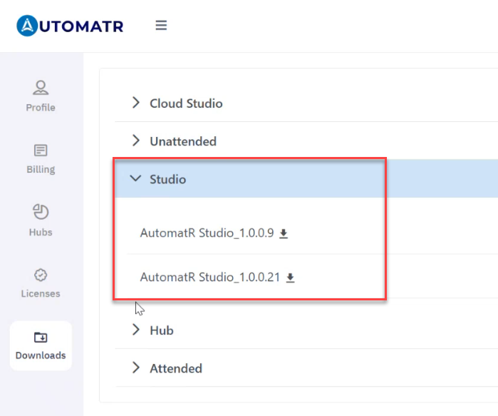The image size is (498, 416).
Task: Download AutomatR Studio_1.0.0.9 via arrow icon
Action: point(284,233)
